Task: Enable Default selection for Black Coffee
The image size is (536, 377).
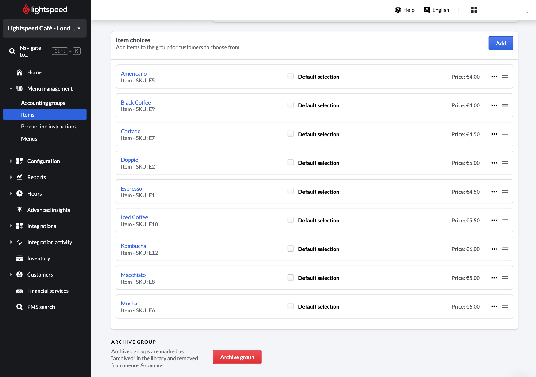Action: [x=290, y=105]
